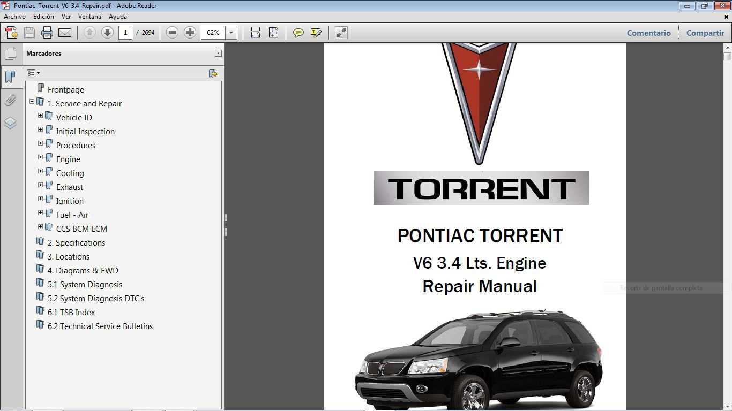The height and width of the screenshot is (411, 732).
Task: Expand the Vehicle ID bookmark
Action: pyautogui.click(x=40, y=116)
